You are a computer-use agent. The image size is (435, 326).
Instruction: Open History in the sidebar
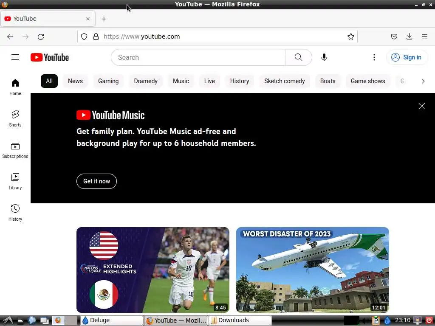pos(15,213)
